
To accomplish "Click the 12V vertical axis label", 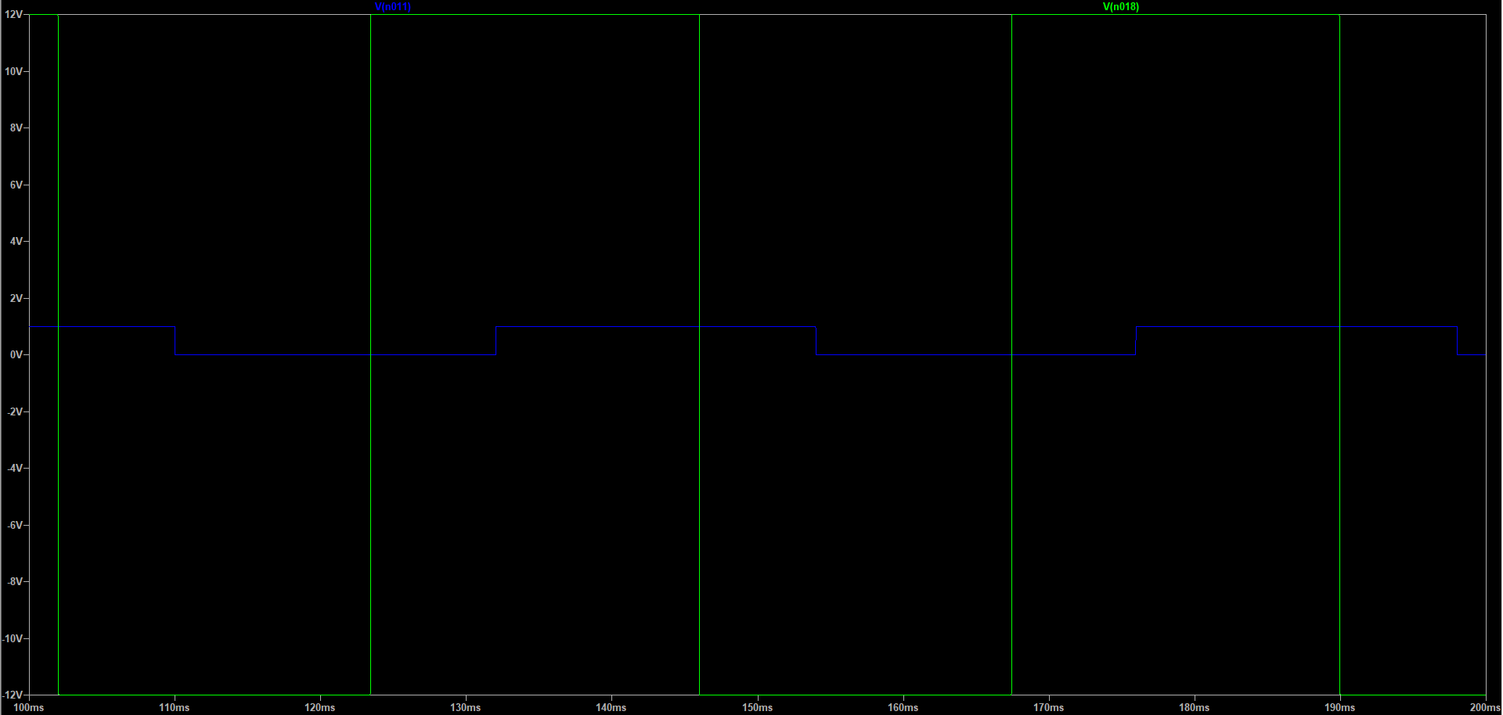I will pos(13,15).
